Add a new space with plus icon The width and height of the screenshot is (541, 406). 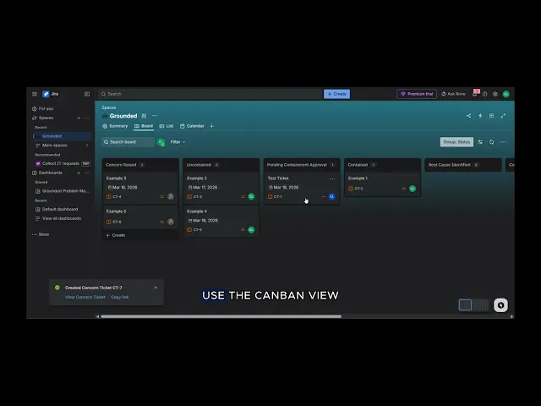coord(79,118)
